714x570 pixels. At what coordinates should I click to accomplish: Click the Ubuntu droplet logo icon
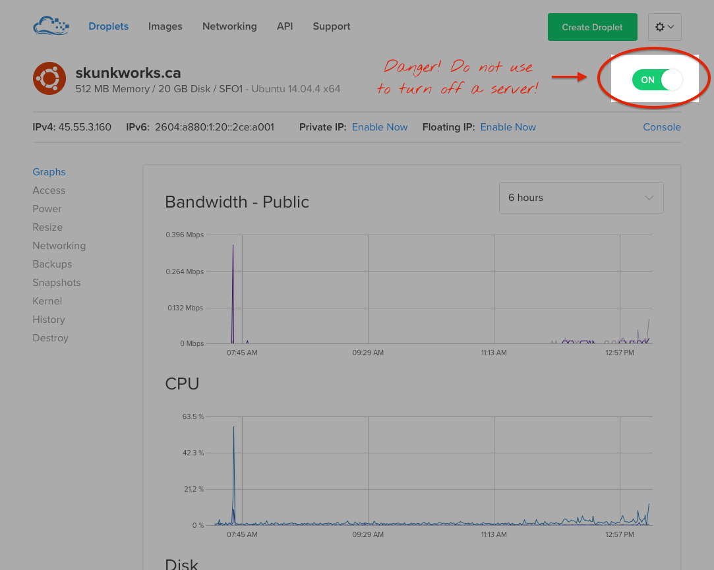tap(49, 78)
